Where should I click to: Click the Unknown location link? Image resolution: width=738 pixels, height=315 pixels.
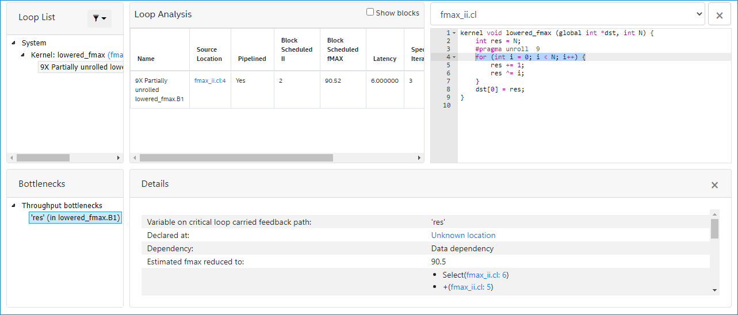[463, 235]
